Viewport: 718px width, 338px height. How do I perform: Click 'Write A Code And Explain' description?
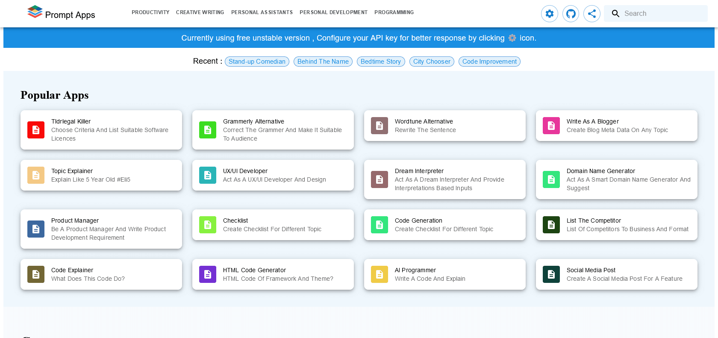(x=430, y=279)
